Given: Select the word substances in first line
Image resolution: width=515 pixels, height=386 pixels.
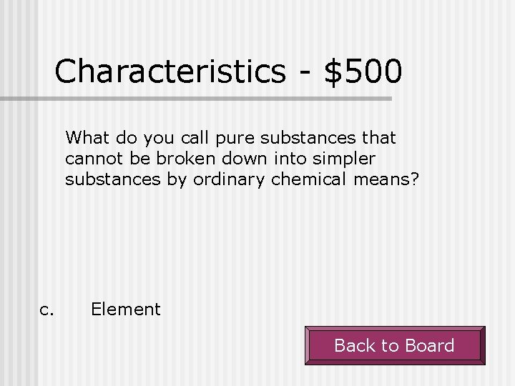Looking at the screenshot, I should (308, 138).
